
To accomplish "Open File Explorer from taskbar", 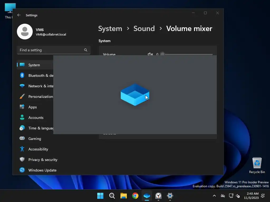I will [123, 196].
